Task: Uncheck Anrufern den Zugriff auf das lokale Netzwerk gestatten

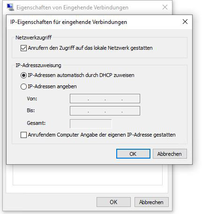Action: point(23,48)
